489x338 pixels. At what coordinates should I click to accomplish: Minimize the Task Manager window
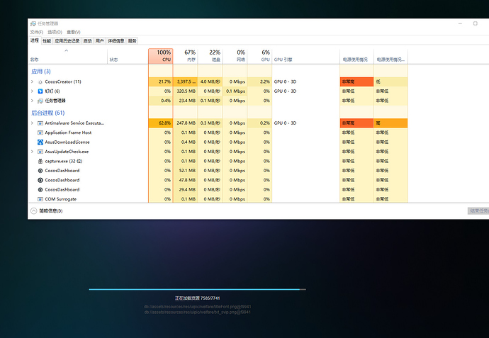click(460, 23)
